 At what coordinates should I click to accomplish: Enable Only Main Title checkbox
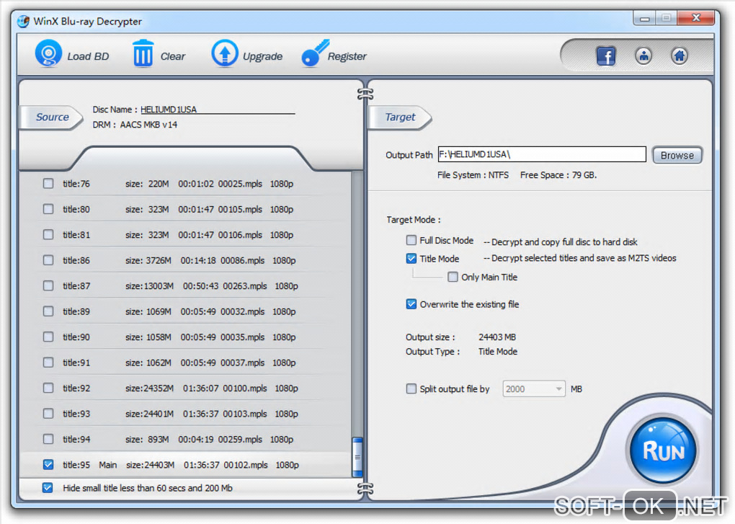(453, 277)
